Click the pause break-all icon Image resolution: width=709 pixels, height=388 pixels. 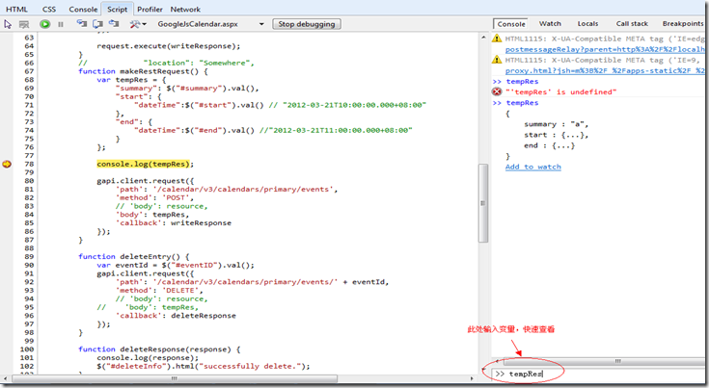[62, 23]
